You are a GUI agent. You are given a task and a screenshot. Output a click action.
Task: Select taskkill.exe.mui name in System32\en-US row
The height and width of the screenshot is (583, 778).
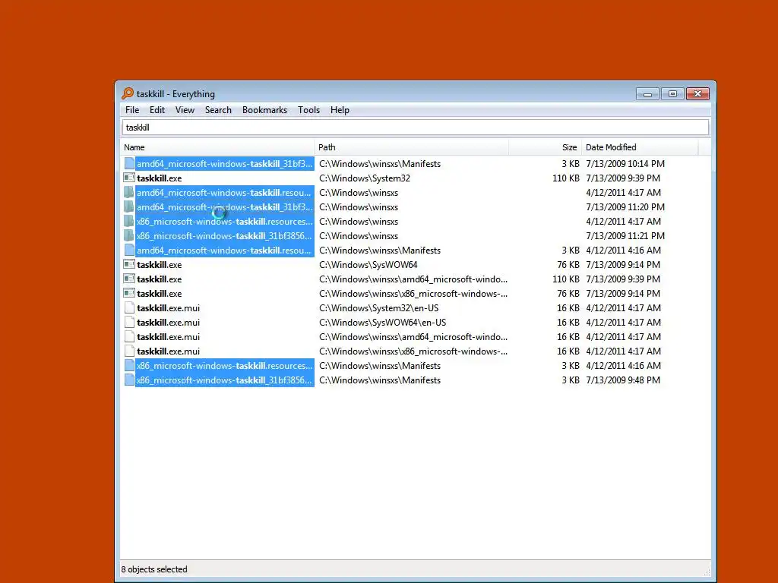tap(168, 308)
